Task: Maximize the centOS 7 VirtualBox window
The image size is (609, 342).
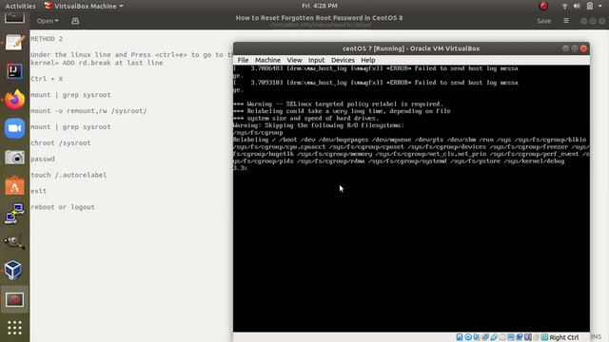Action: (575, 48)
